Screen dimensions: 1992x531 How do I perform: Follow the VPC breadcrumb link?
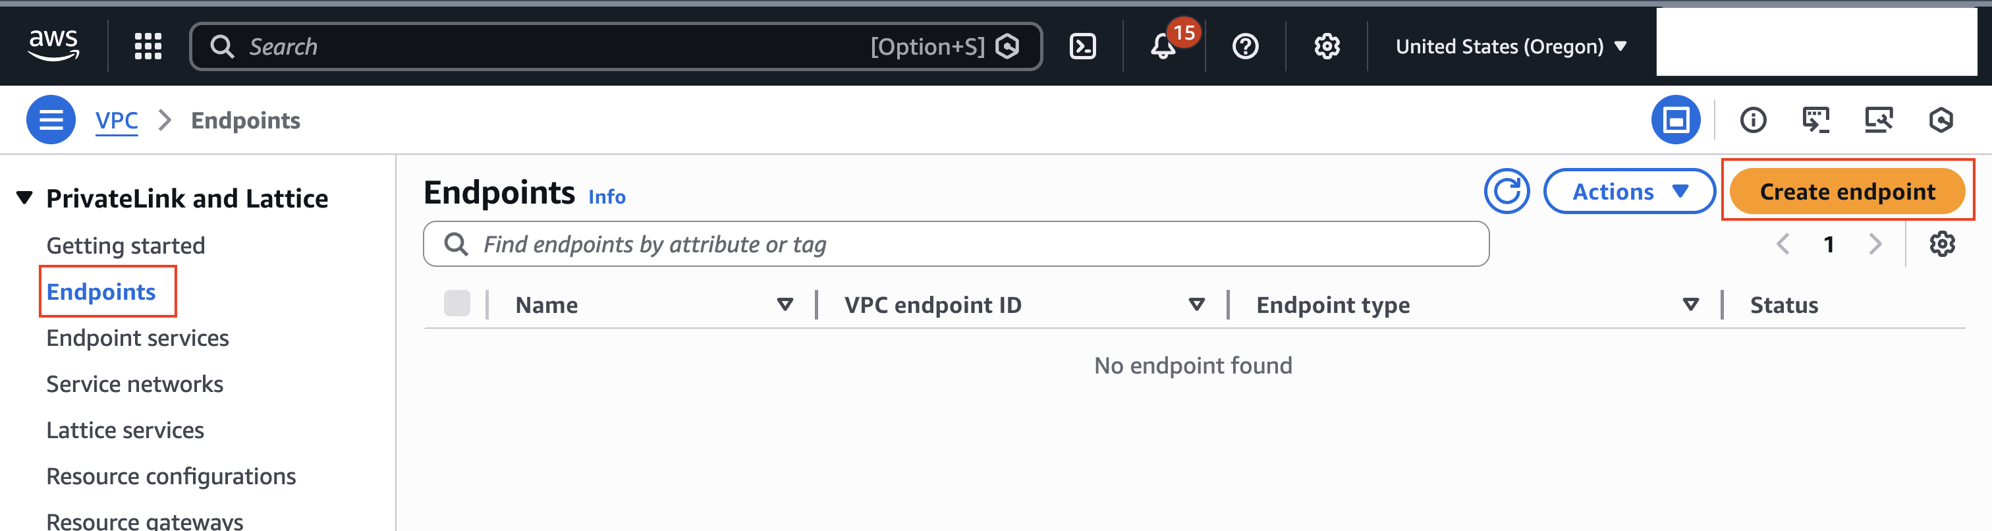click(x=116, y=119)
